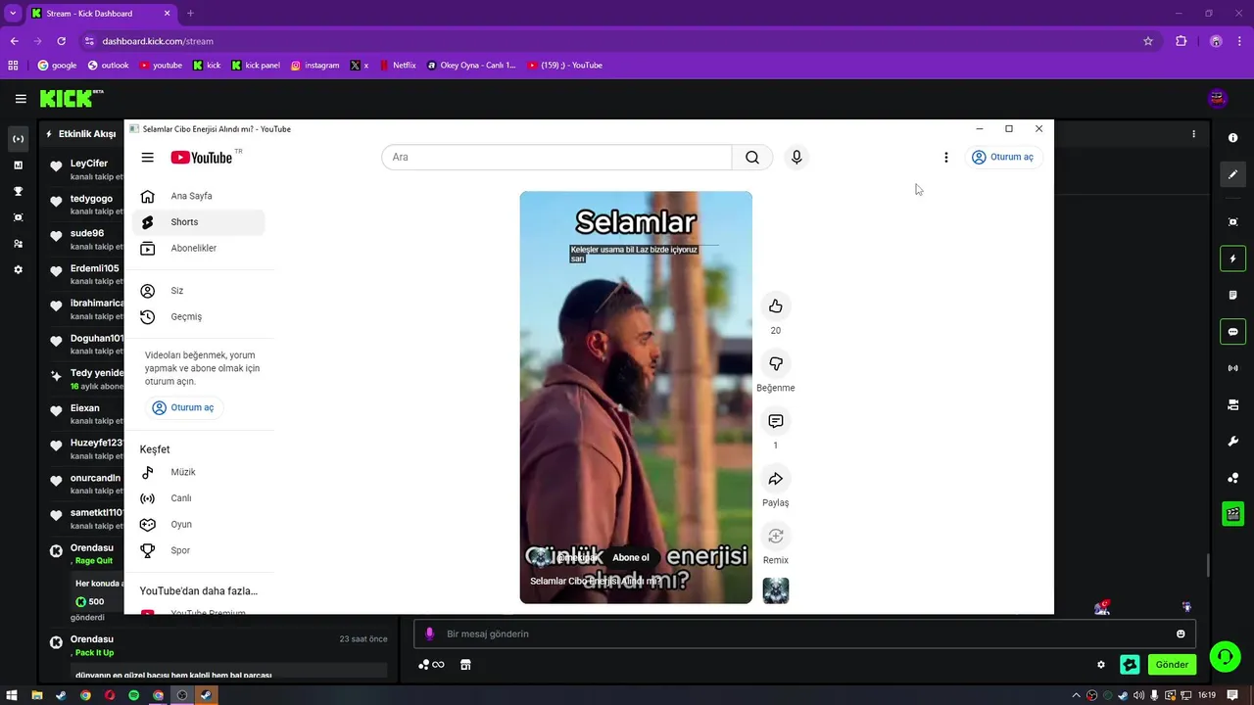Dislike the Short with Beğenme button
The height and width of the screenshot is (705, 1254).
[x=776, y=364]
